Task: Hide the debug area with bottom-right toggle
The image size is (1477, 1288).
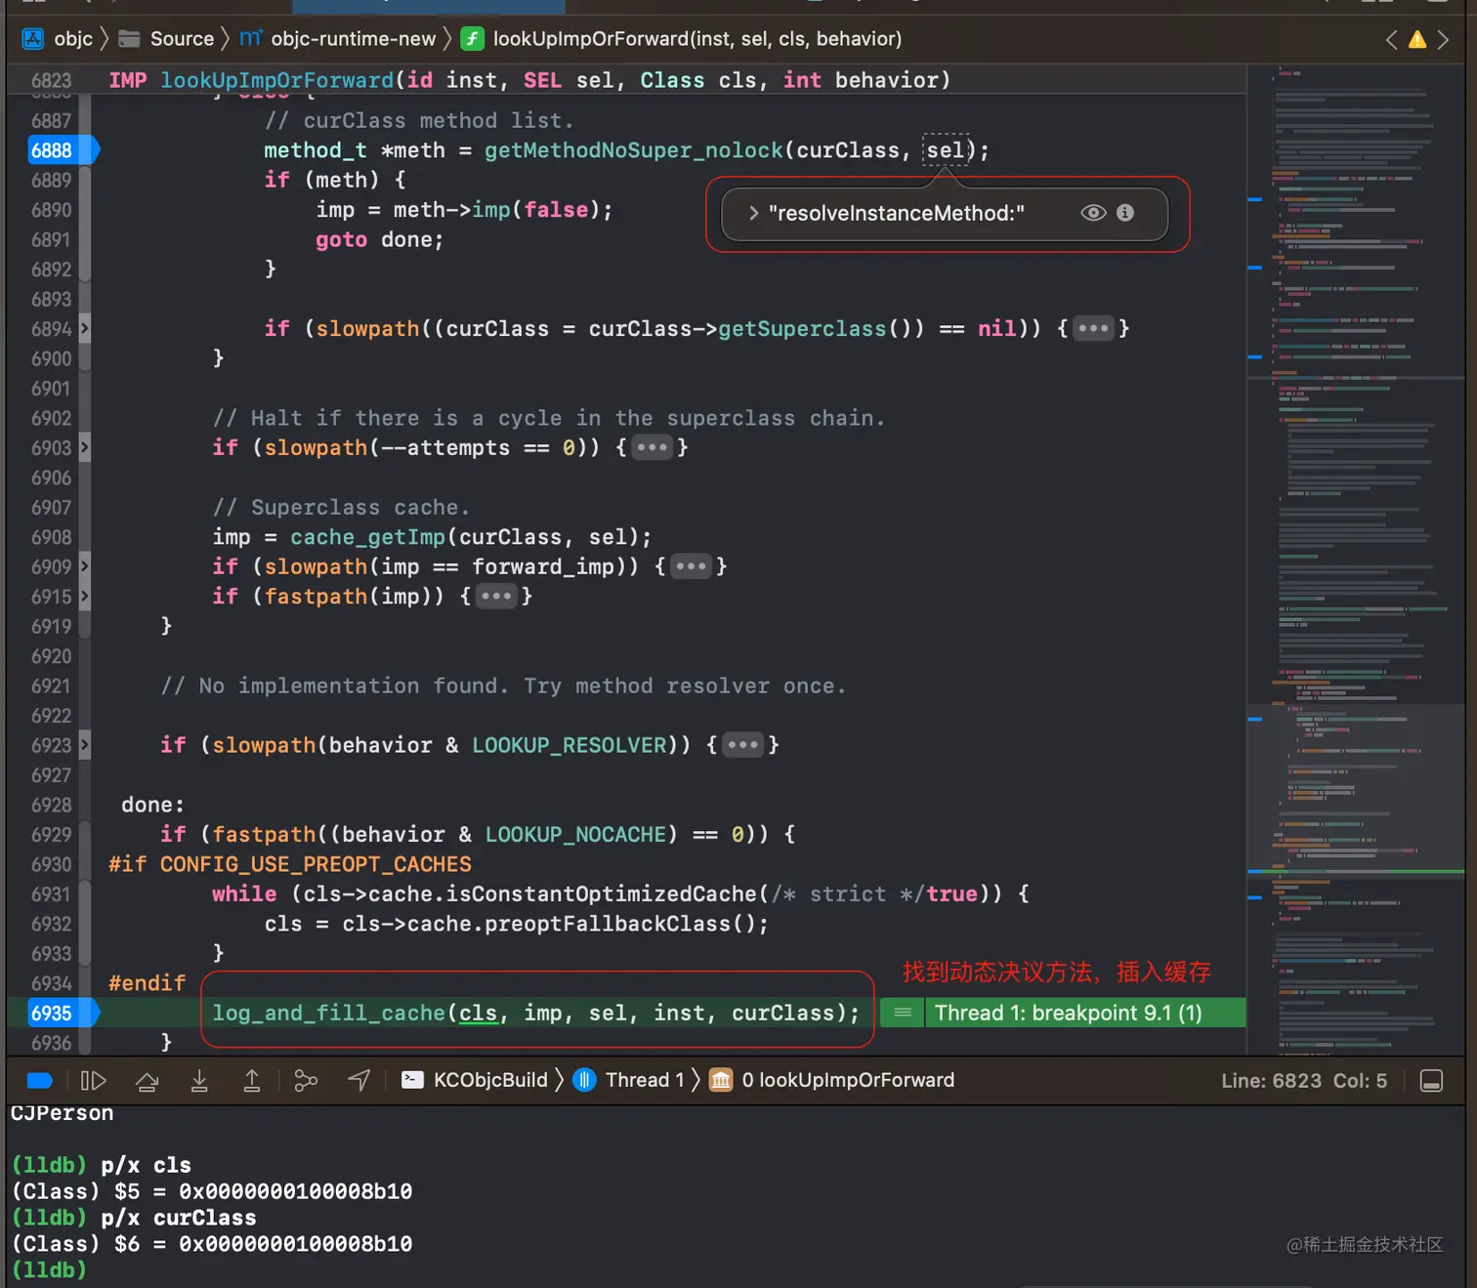Action: pyautogui.click(x=1431, y=1080)
